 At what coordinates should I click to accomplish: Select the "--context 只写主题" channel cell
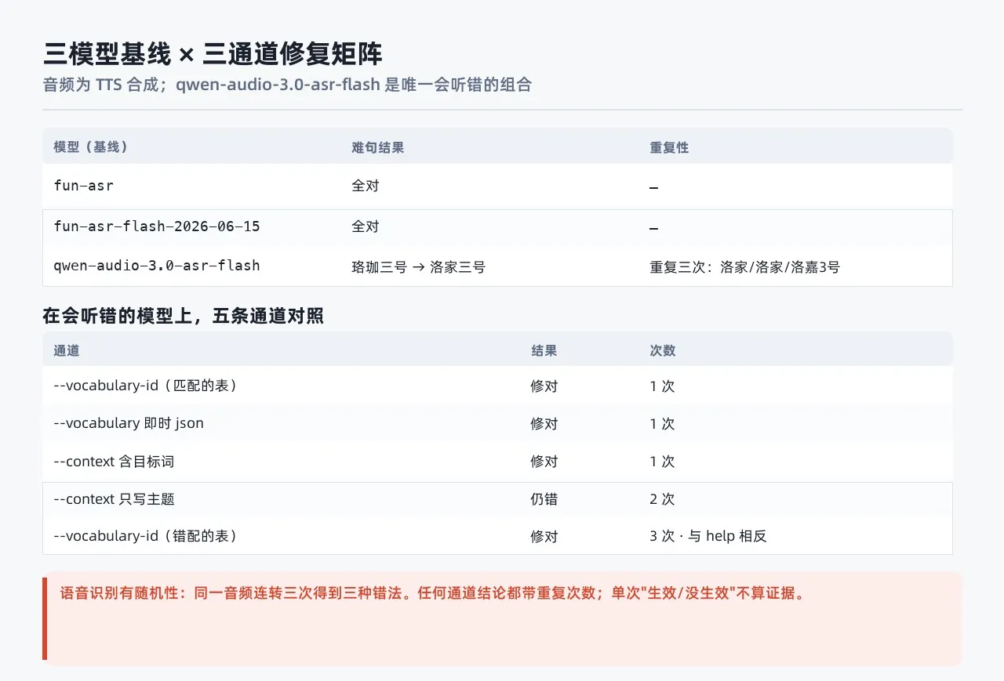pos(114,499)
